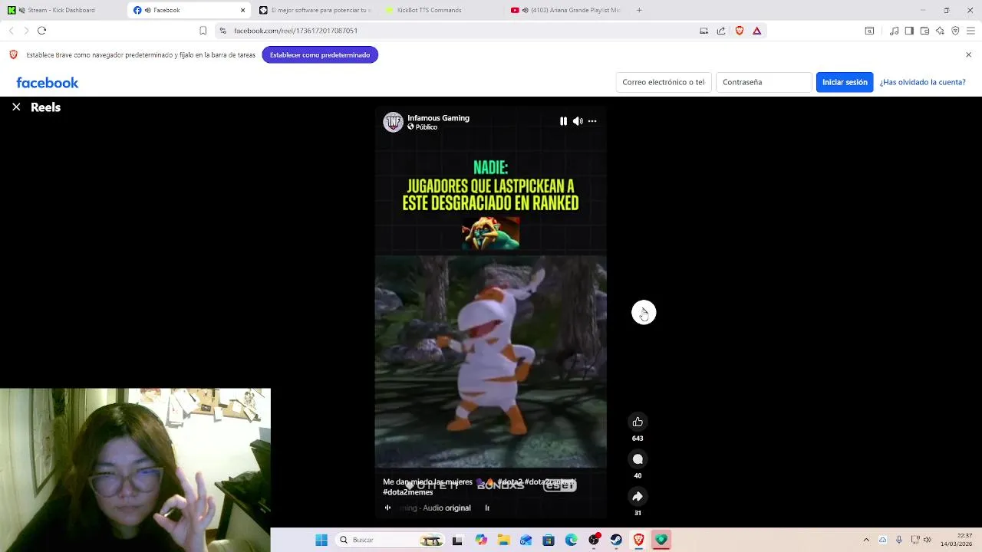
Task: Open Microsoft Store from taskbar
Action: [x=549, y=540]
